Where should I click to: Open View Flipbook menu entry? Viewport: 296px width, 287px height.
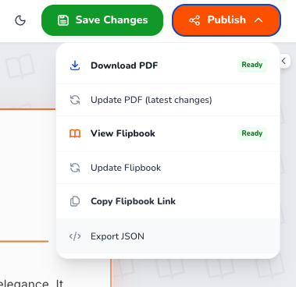pos(168,133)
